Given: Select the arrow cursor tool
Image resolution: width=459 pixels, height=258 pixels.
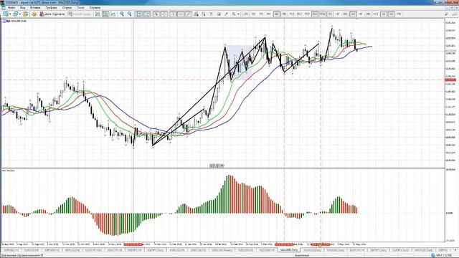Looking at the screenshot, I should click(x=156, y=14).
